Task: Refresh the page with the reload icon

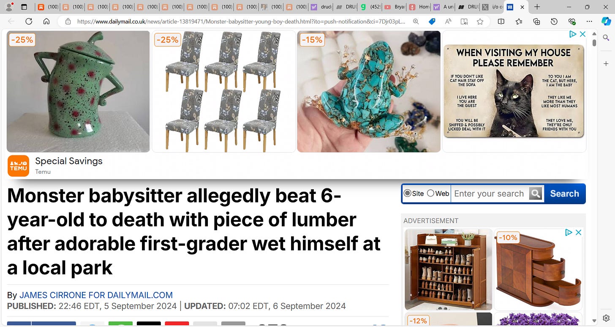Action: click(29, 22)
